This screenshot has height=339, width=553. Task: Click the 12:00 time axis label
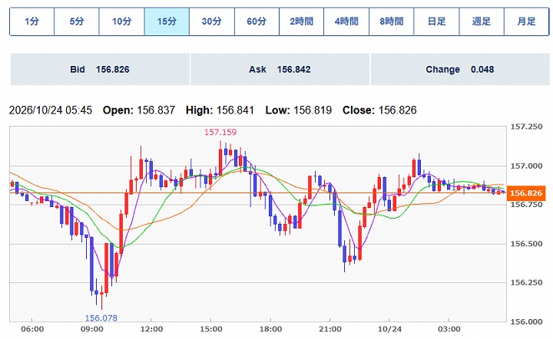pos(151,329)
